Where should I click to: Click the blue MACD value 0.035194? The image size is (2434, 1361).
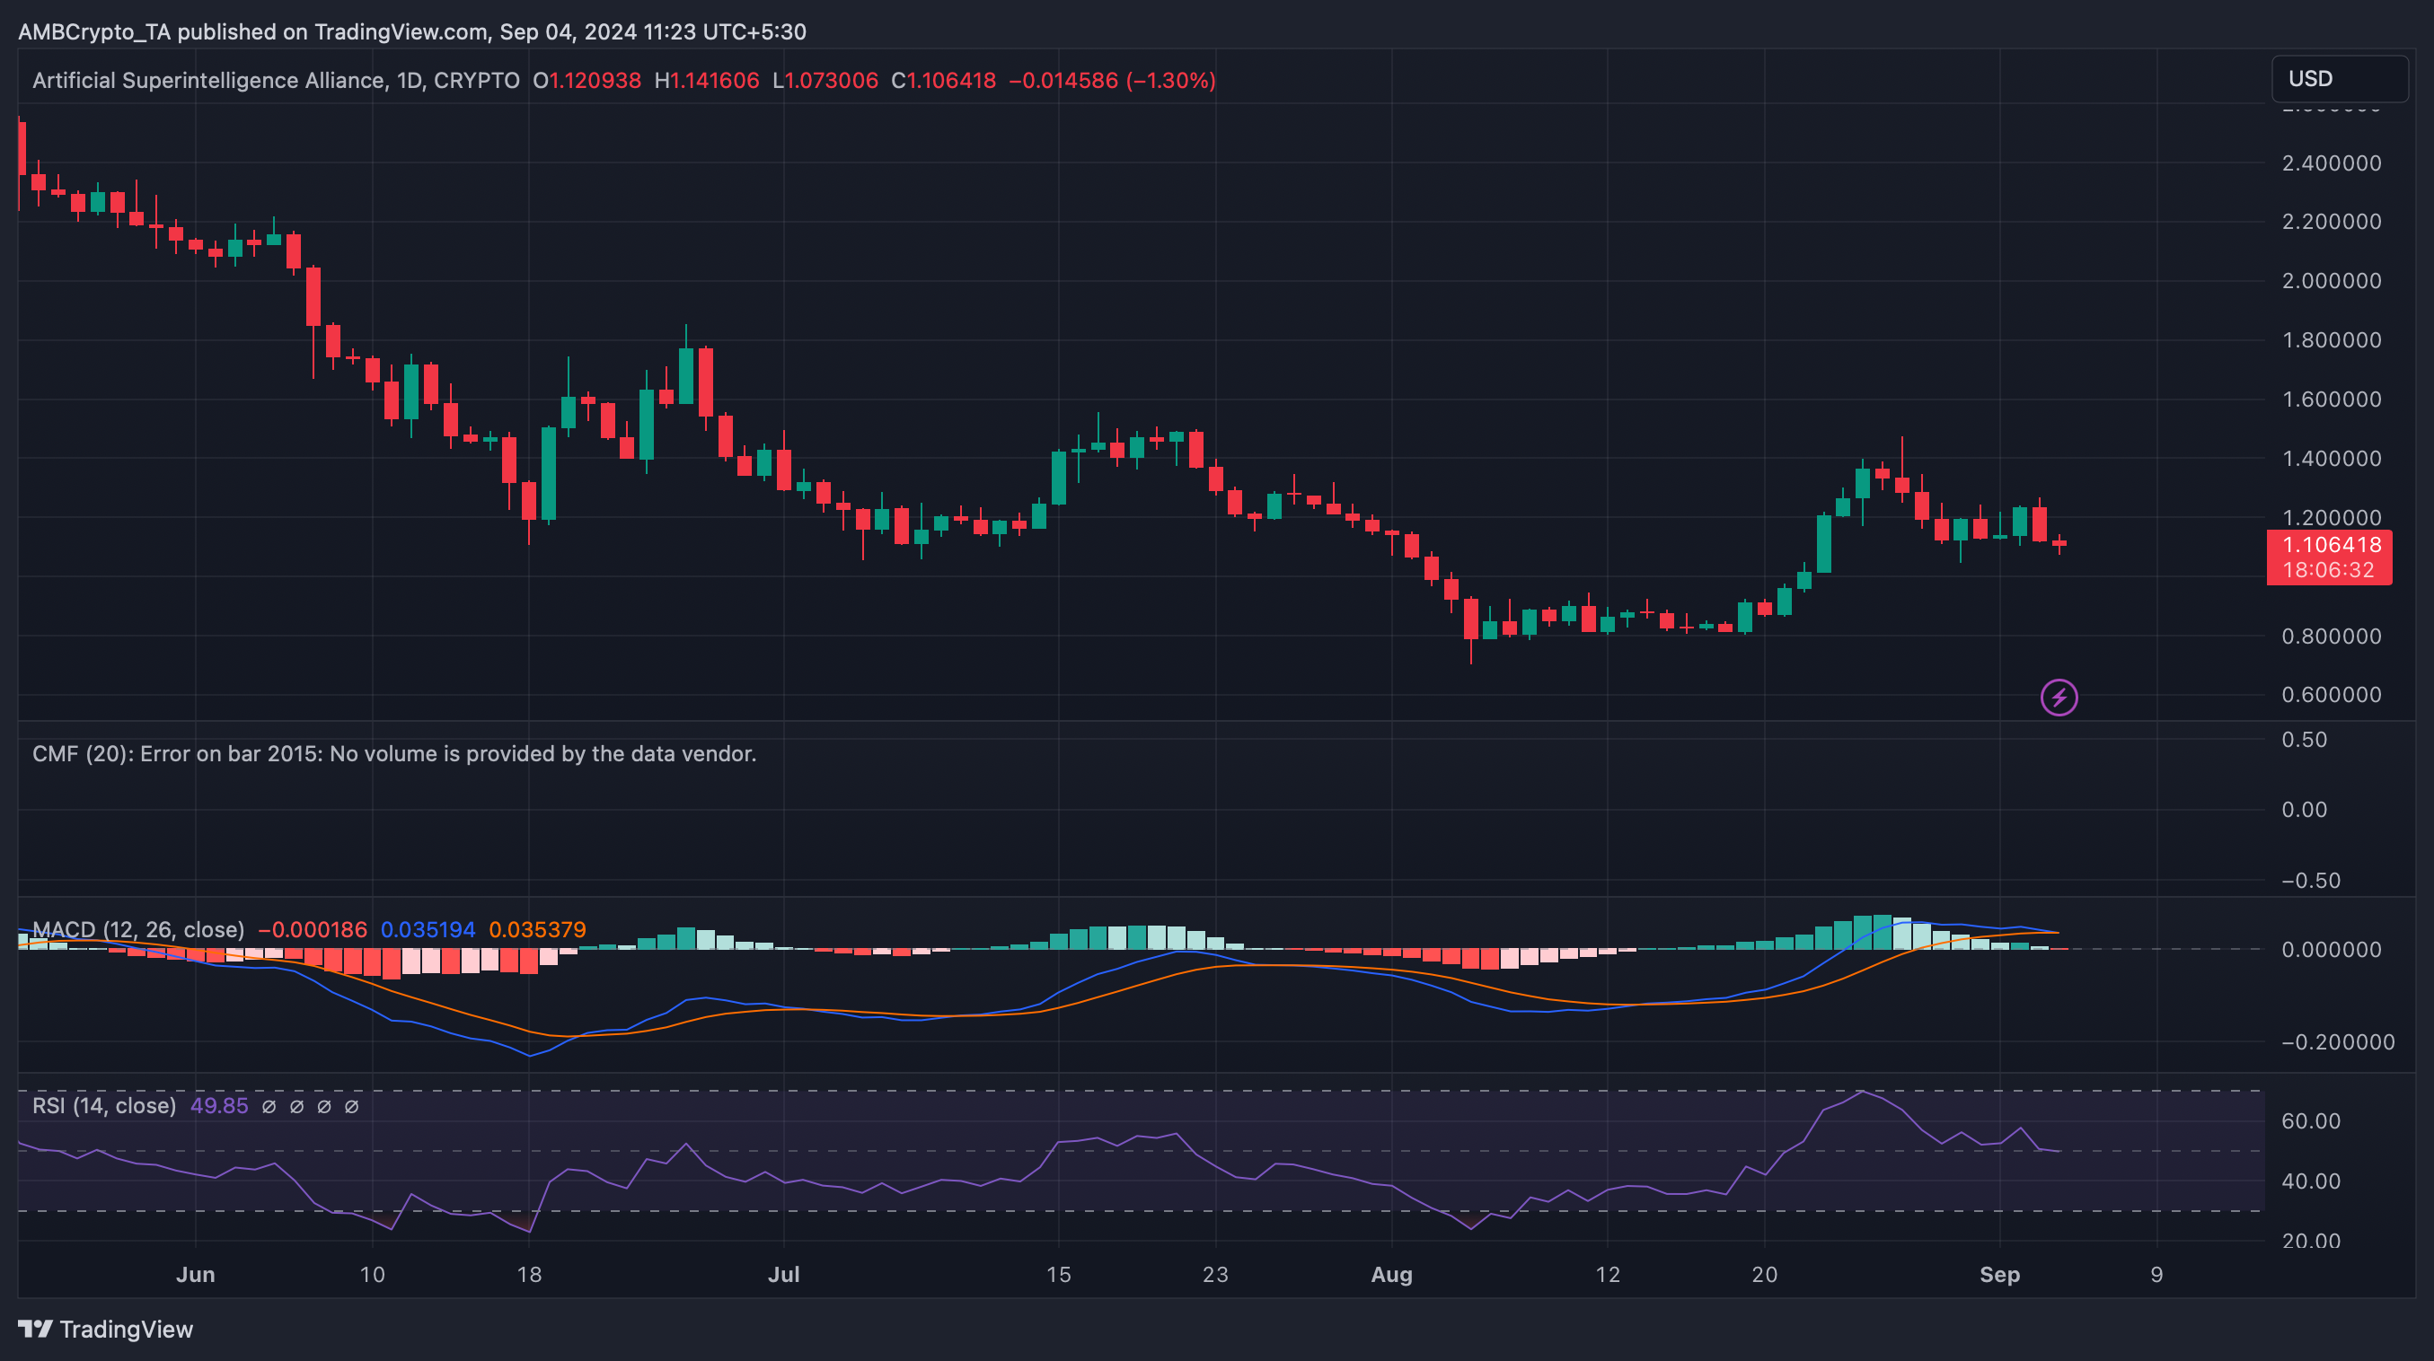tap(428, 929)
